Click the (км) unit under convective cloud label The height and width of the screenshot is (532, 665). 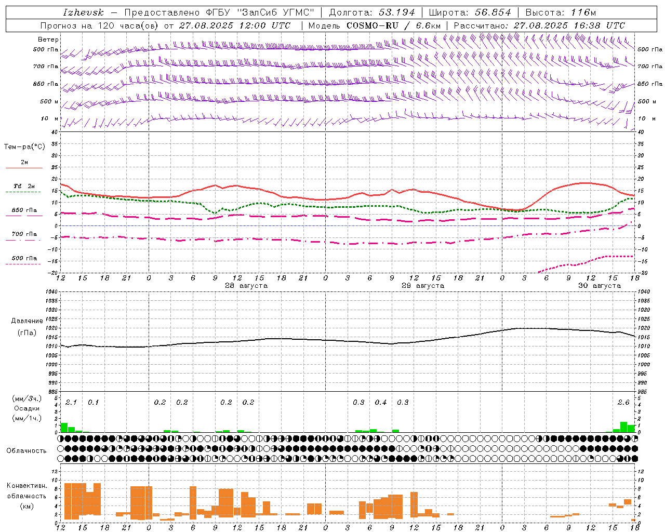click(27, 506)
